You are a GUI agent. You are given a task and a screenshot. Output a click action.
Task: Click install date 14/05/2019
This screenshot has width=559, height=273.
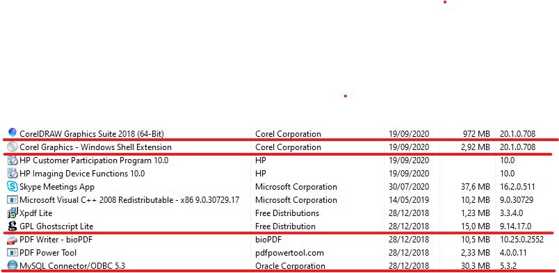[409, 200]
